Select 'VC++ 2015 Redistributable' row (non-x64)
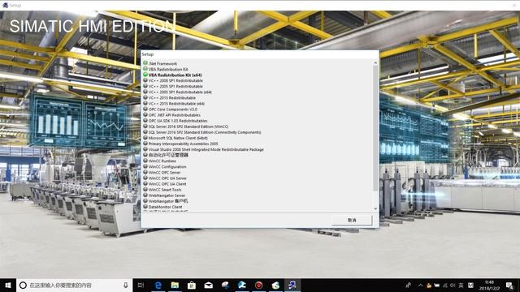The image size is (520, 292). [171, 97]
